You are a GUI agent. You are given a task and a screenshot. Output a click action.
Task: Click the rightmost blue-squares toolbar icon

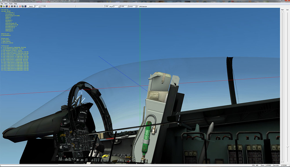(25, 6)
